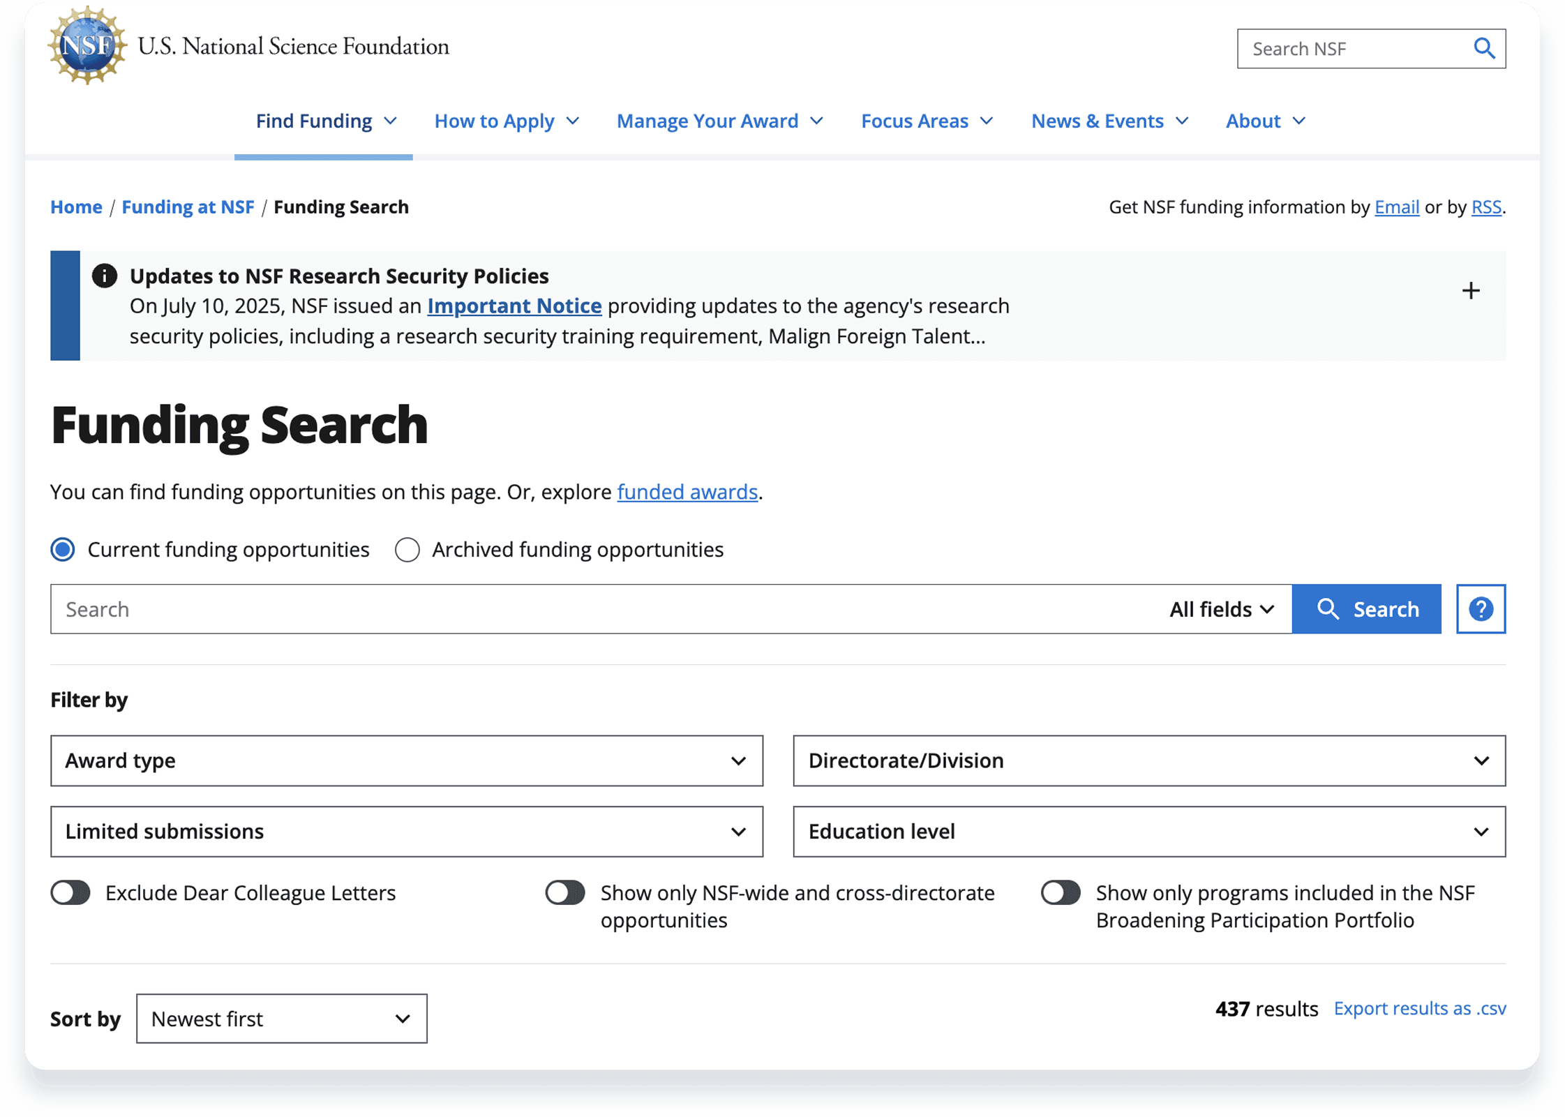1565x1117 pixels.
Task: Click Export results as .csv link
Action: point(1419,1008)
